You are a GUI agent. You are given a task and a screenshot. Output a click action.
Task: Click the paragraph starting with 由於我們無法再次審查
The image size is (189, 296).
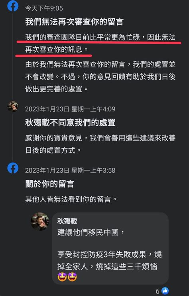[100, 77]
